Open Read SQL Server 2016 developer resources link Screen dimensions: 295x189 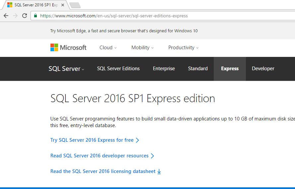pos(102,156)
